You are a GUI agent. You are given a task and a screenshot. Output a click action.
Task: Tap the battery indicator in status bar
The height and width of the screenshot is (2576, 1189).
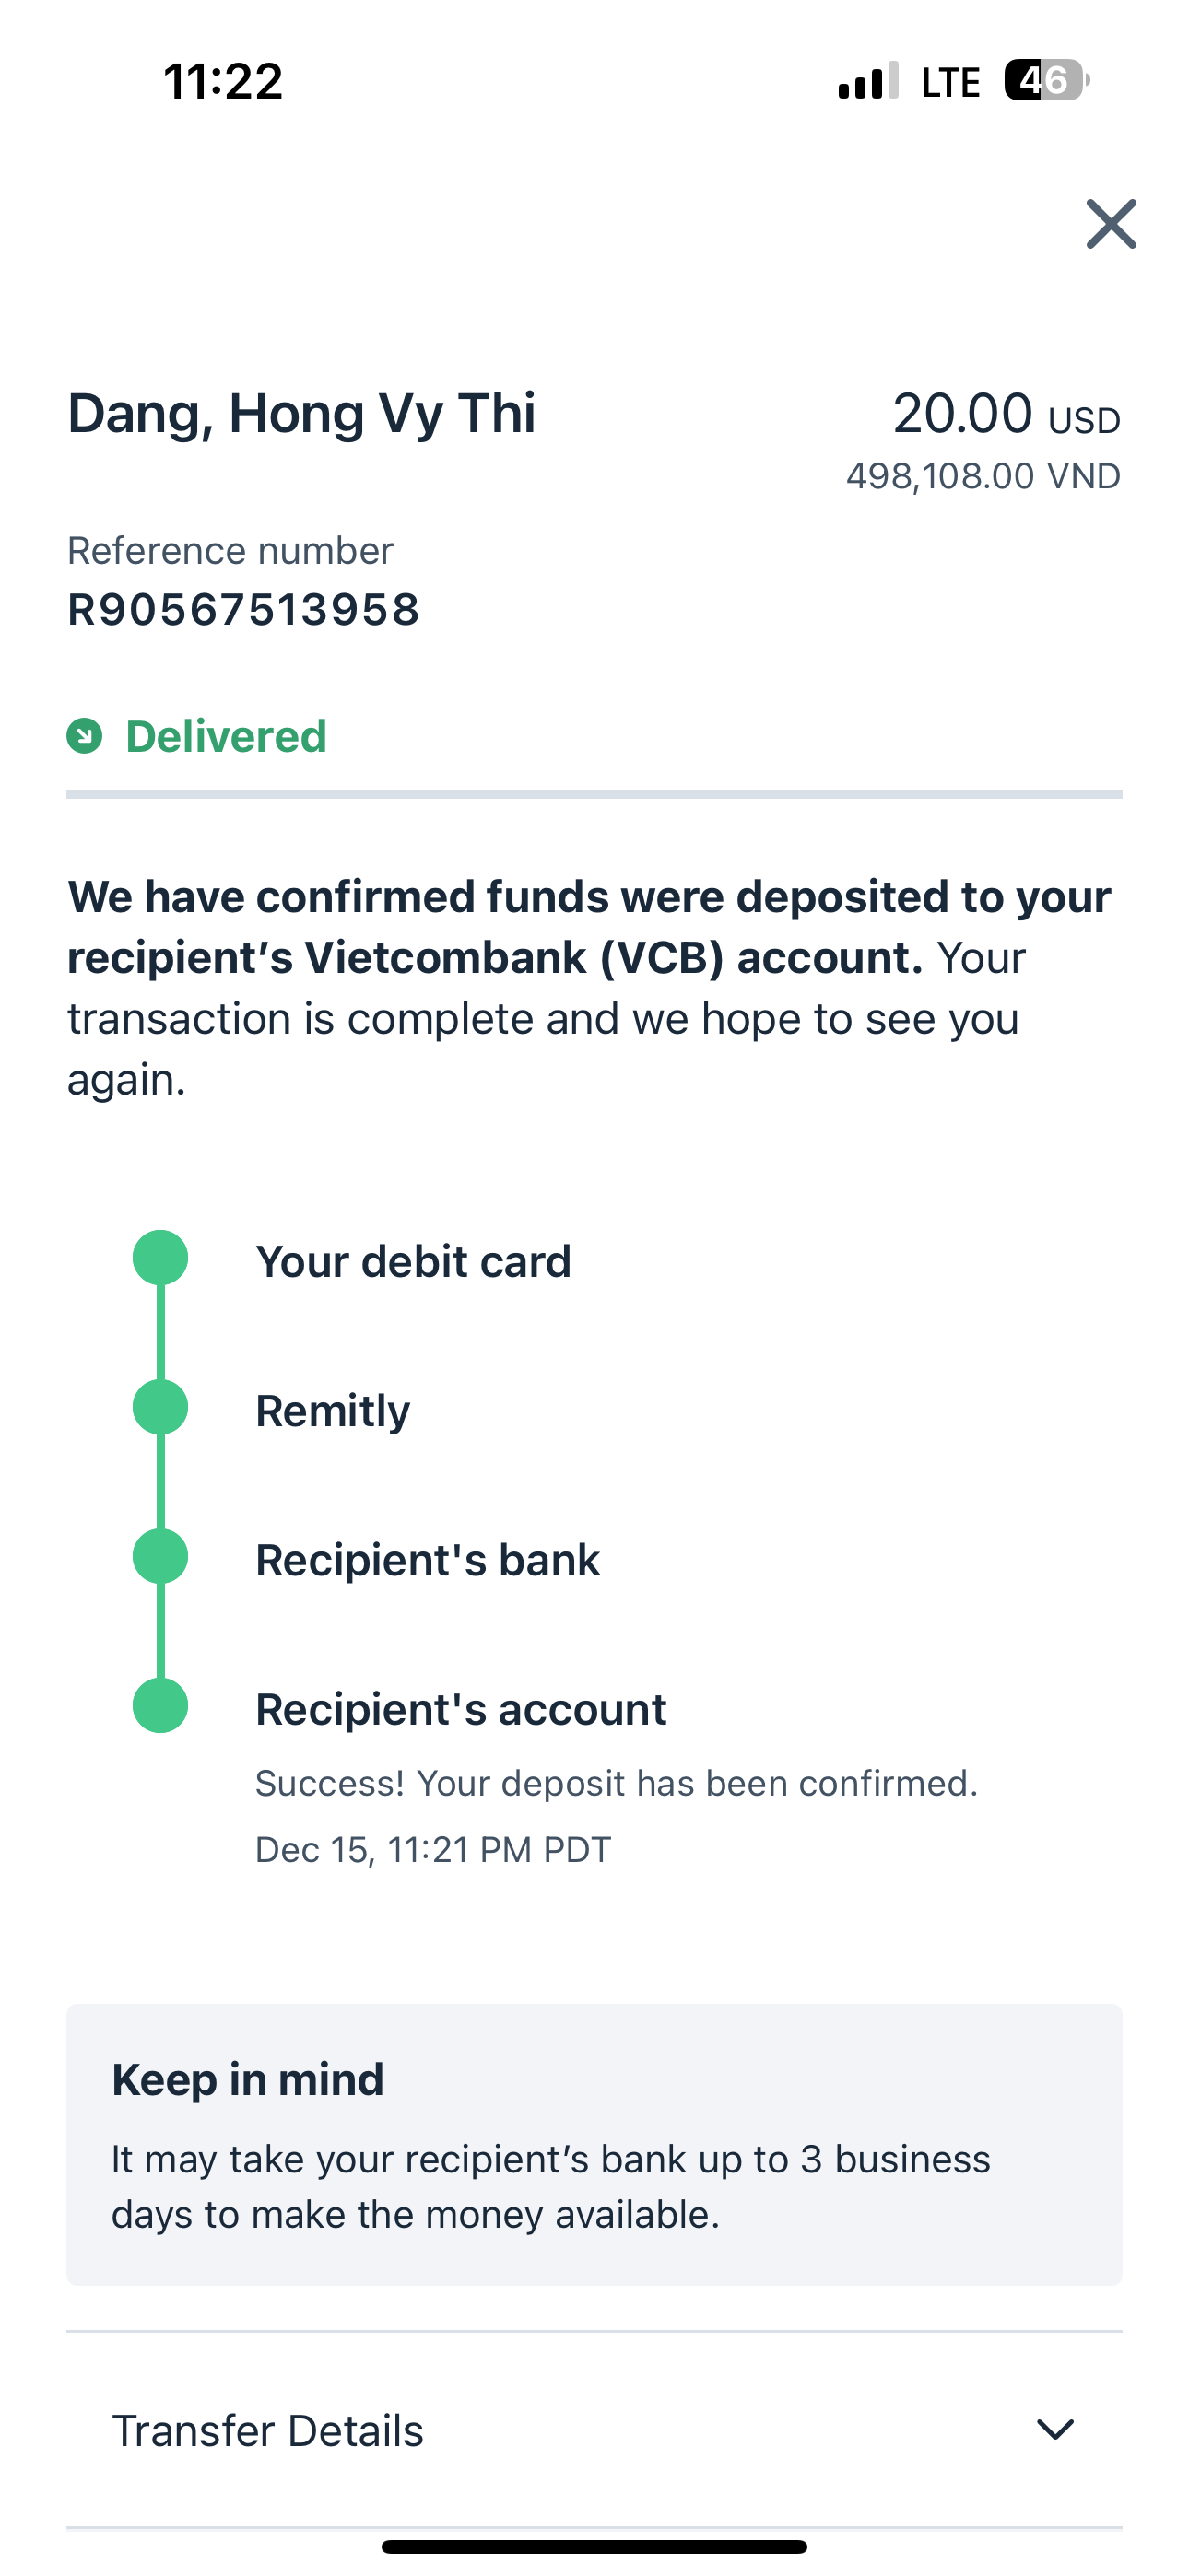click(x=1047, y=80)
